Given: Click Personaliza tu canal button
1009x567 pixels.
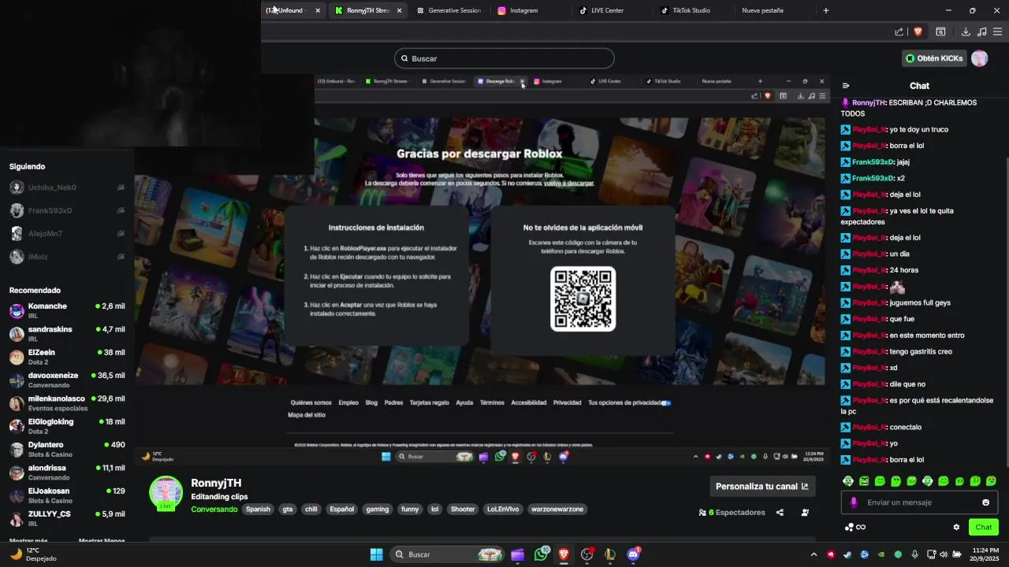Looking at the screenshot, I should 762,487.
